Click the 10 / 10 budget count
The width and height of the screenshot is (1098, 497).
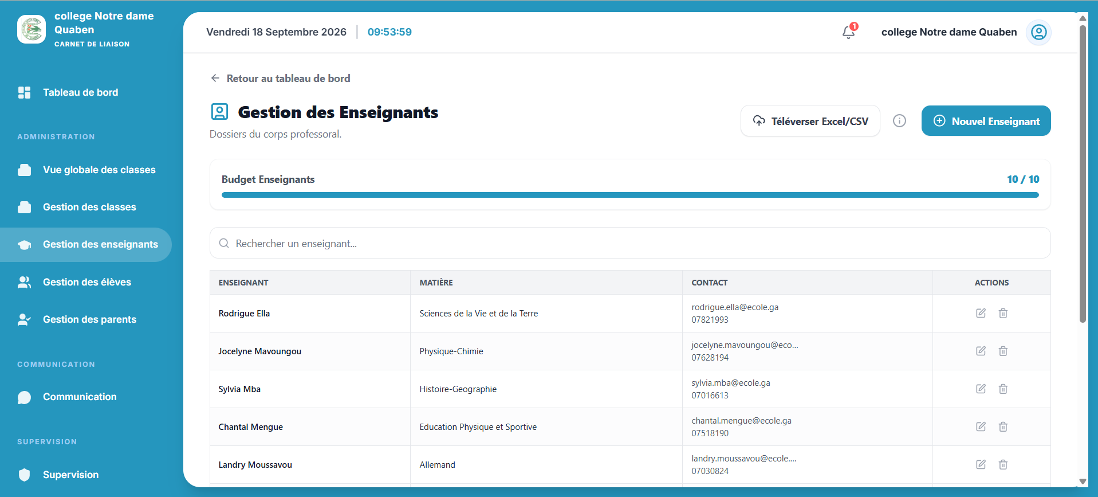click(x=1023, y=179)
